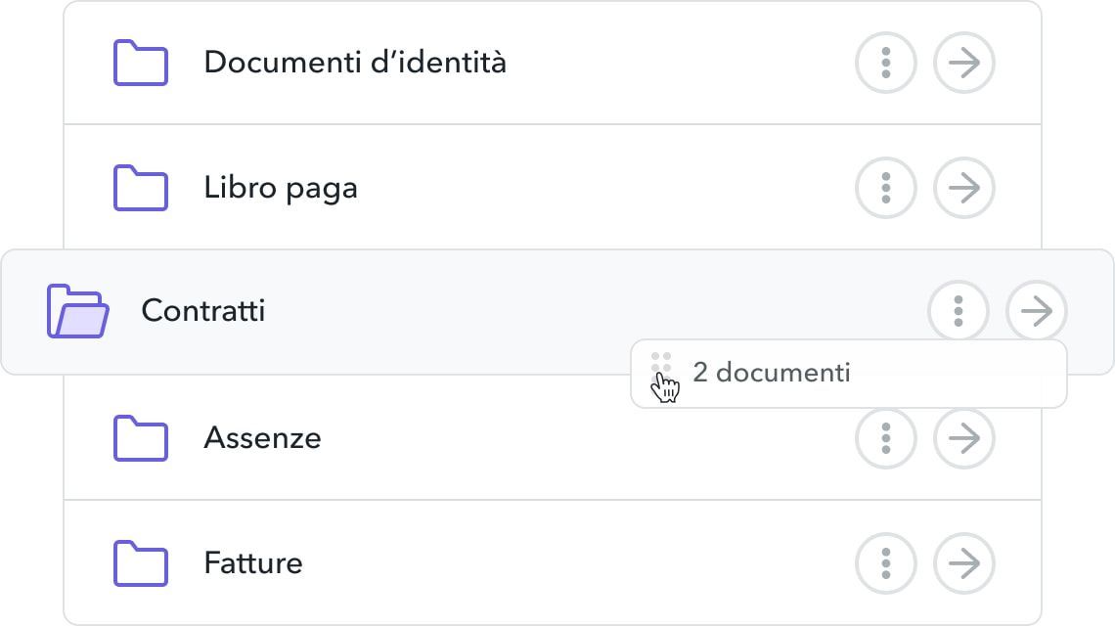Select the Assenze folder icon

pyautogui.click(x=141, y=438)
